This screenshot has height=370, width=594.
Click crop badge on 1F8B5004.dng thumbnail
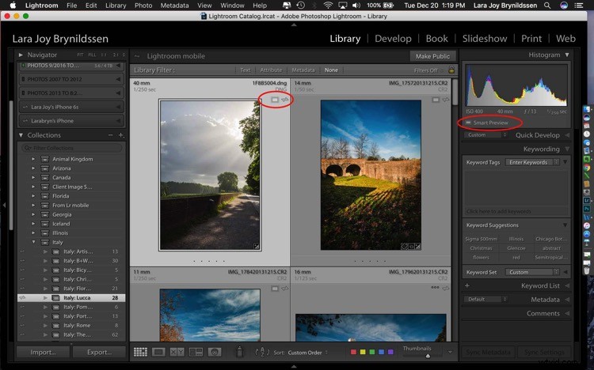pyautogui.click(x=257, y=247)
